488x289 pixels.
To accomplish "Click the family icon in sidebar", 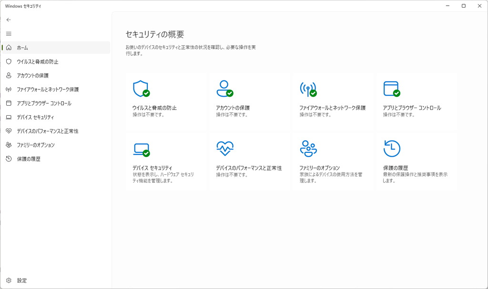I will 9,145.
